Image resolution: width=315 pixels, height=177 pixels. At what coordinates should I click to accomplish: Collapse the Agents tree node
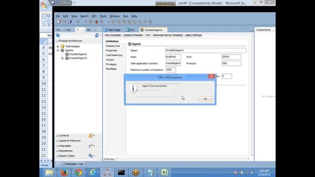click(x=58, y=50)
